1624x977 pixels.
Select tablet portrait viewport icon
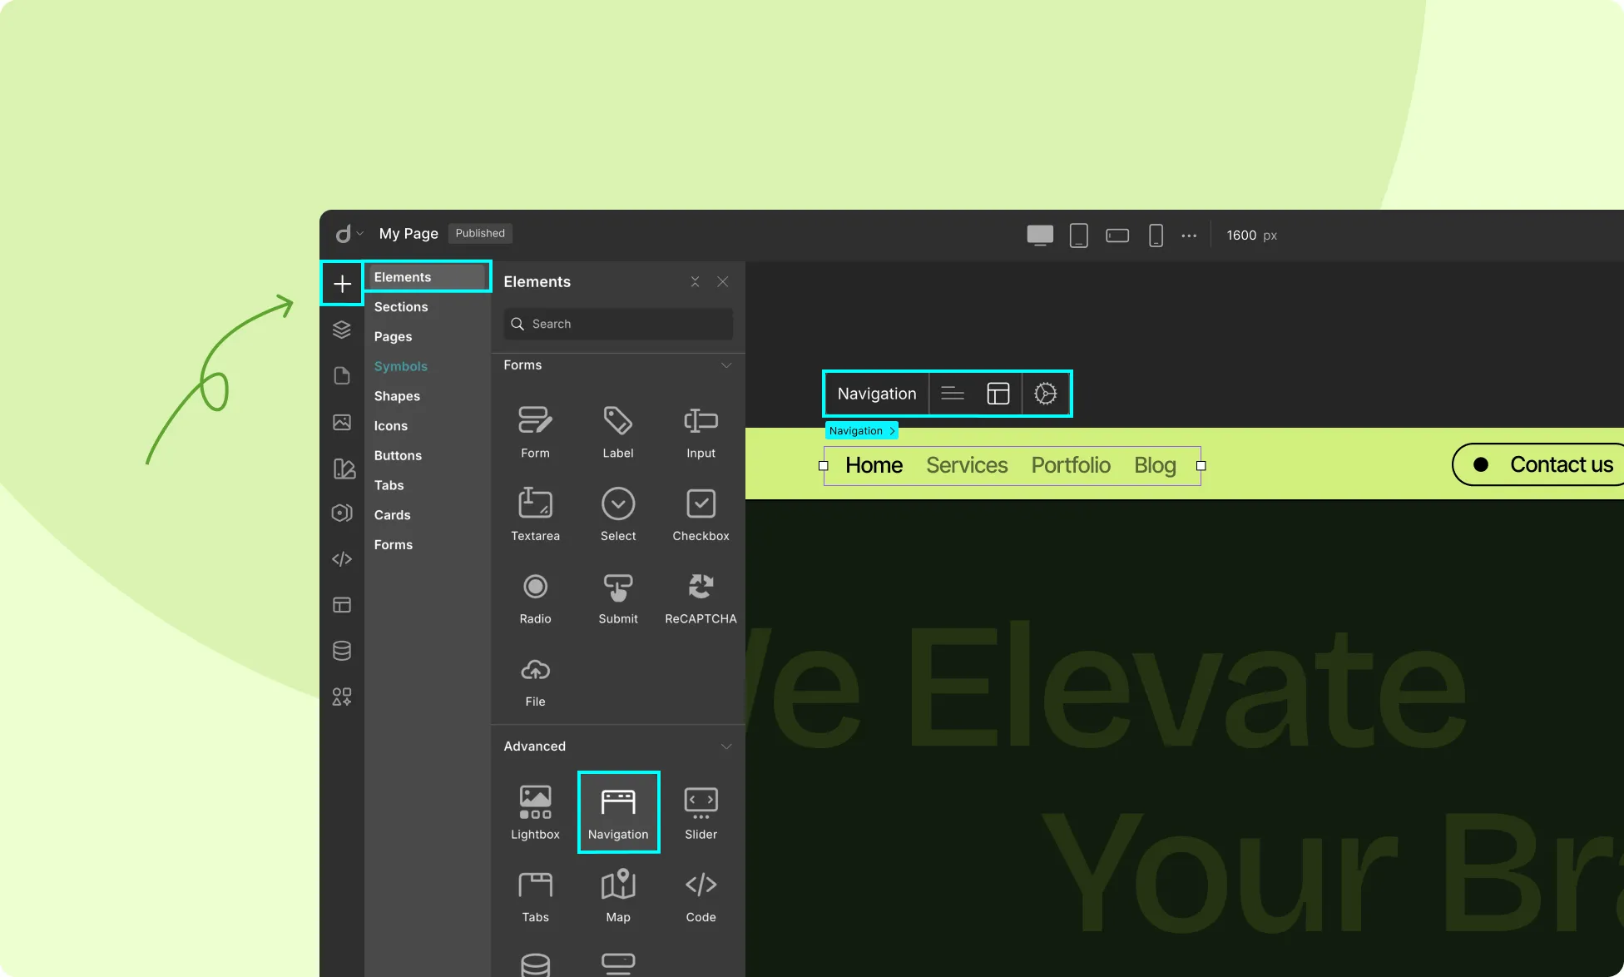tap(1078, 236)
